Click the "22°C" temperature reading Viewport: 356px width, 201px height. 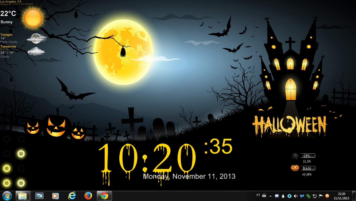(8, 14)
